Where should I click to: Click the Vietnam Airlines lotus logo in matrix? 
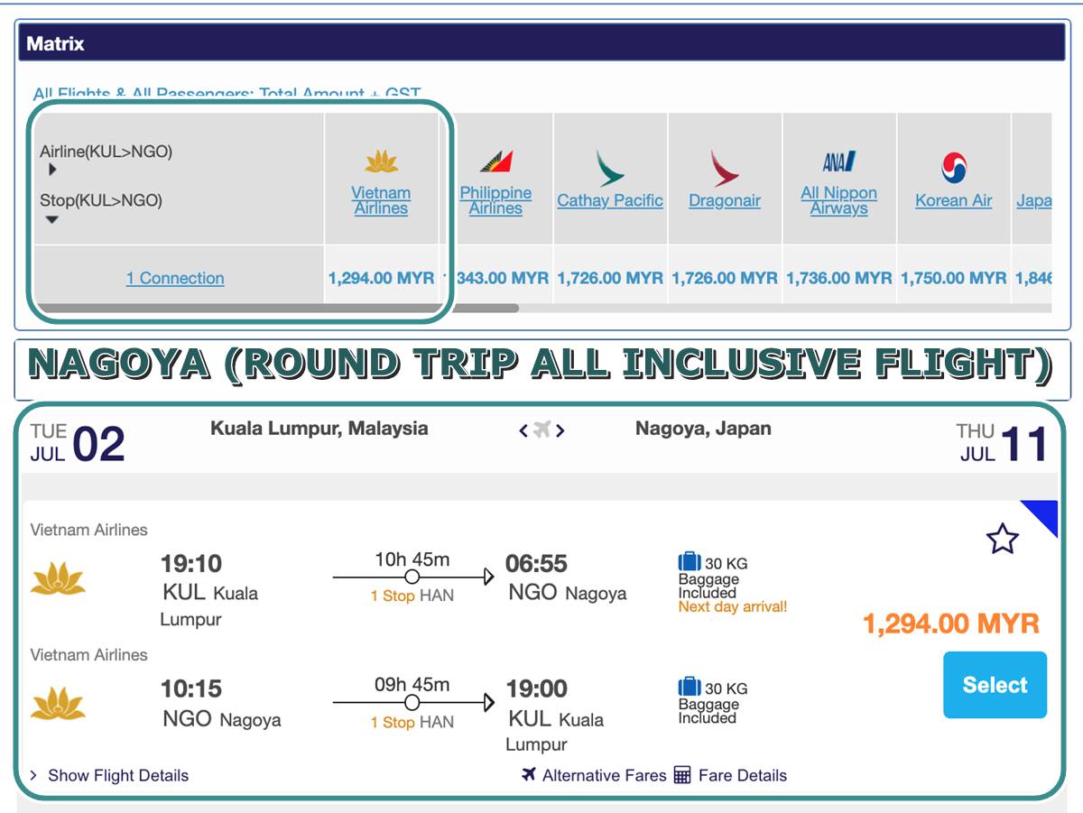[382, 162]
